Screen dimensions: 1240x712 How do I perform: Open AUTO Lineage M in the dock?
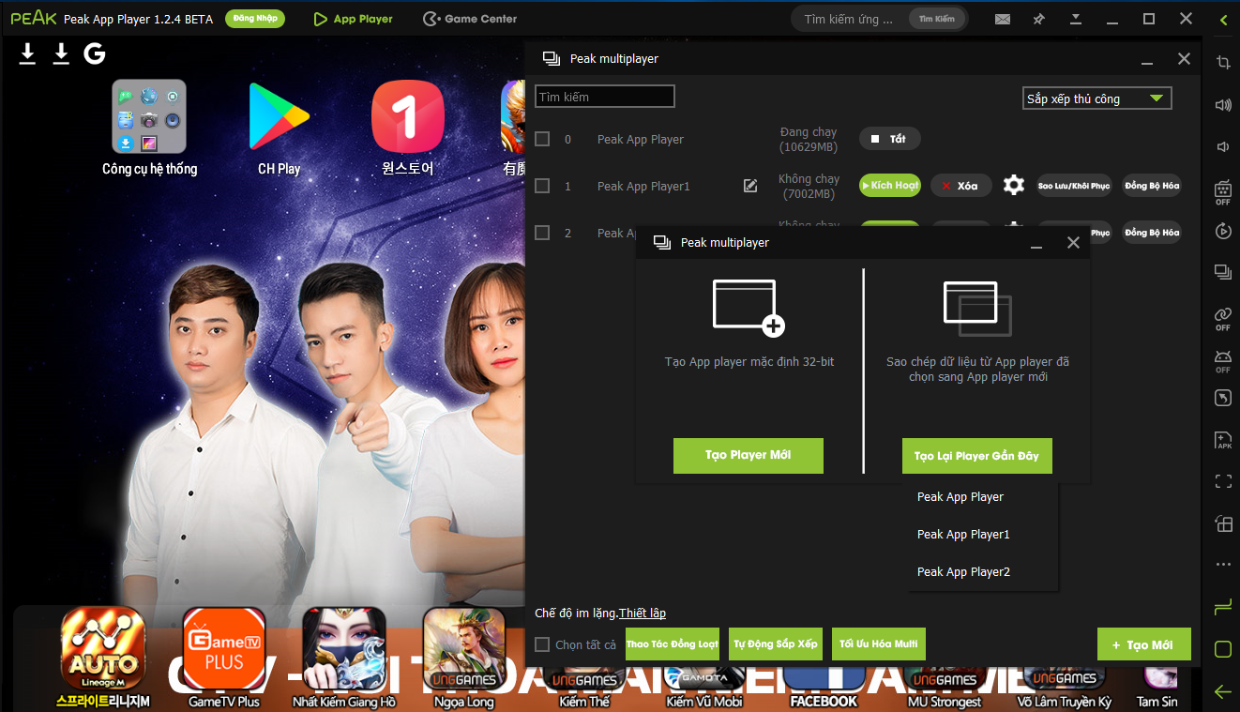point(103,658)
